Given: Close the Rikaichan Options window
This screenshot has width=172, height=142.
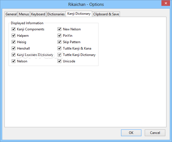Looking at the screenshot, I should click(166, 3).
